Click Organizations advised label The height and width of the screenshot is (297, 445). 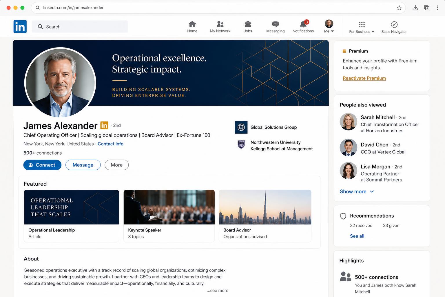[245, 237]
